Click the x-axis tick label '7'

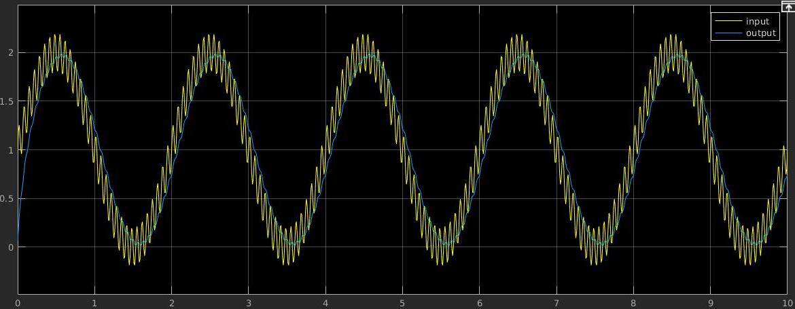coord(556,304)
